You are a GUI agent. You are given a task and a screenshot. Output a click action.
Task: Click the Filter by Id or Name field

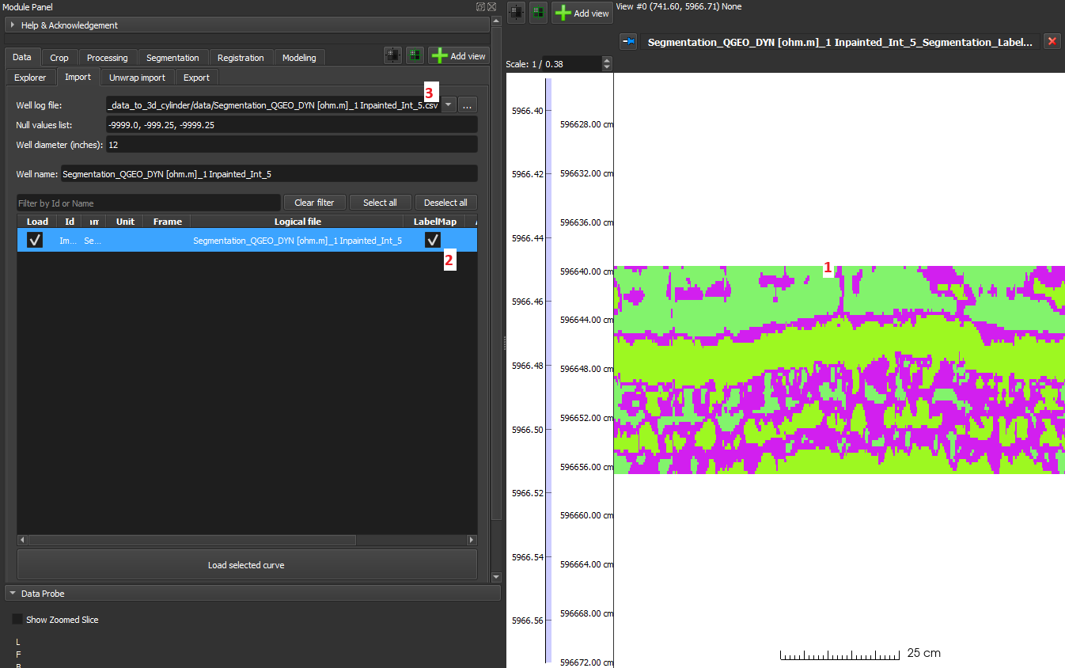(148, 203)
